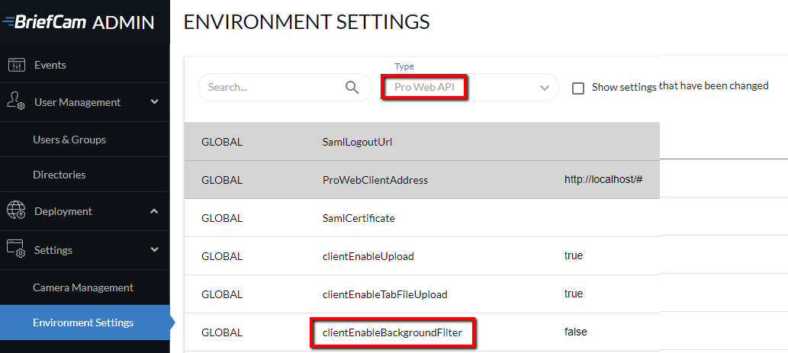Click the BriefCam Admin logo

[x=79, y=22]
